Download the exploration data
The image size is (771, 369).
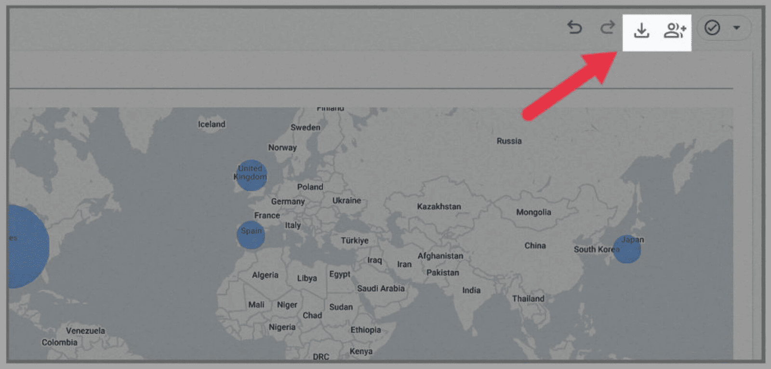[641, 30]
